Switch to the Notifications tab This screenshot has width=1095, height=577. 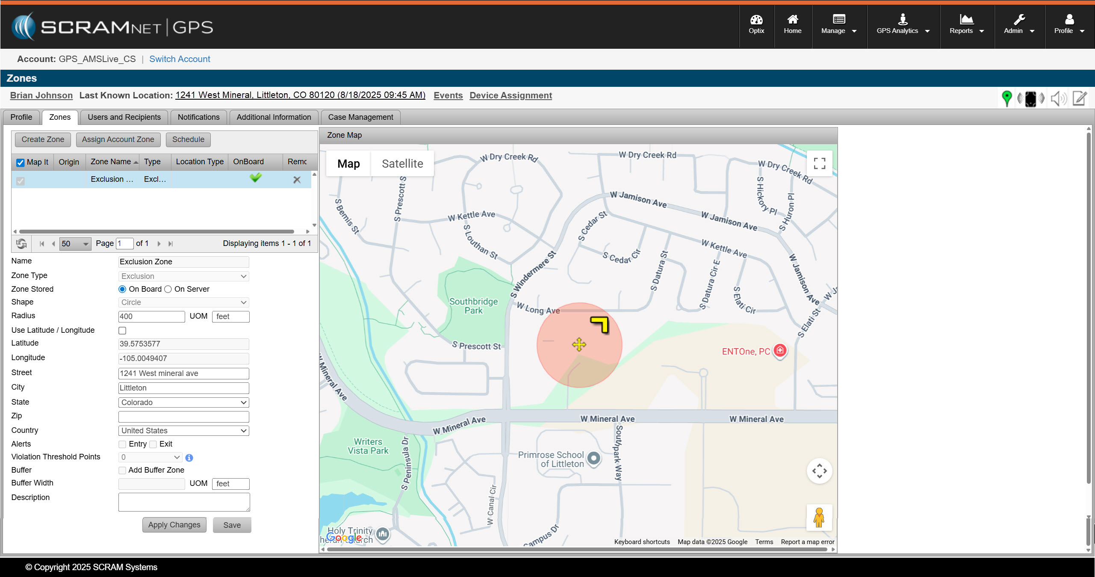point(198,117)
